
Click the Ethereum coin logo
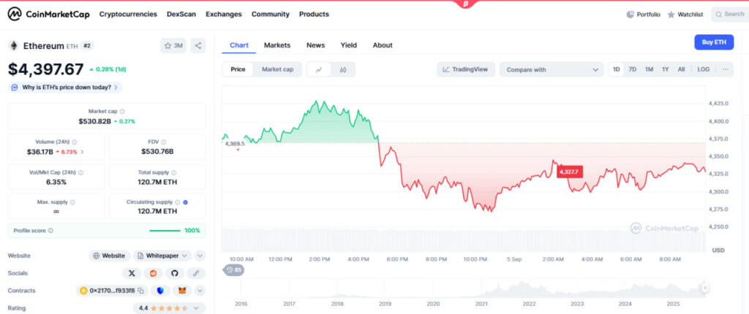coord(14,46)
